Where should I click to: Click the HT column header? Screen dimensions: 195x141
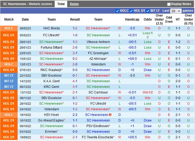pos(178,19)
